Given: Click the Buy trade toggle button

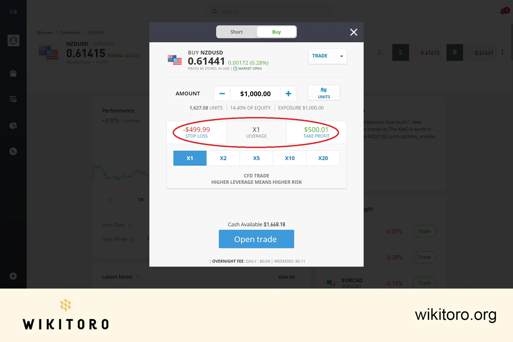Looking at the screenshot, I should pos(276,32).
